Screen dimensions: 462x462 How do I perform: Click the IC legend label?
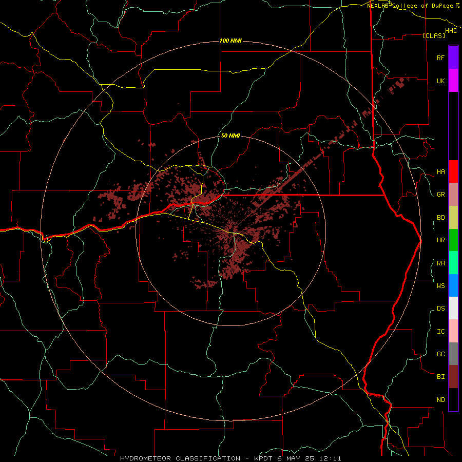tap(440, 332)
